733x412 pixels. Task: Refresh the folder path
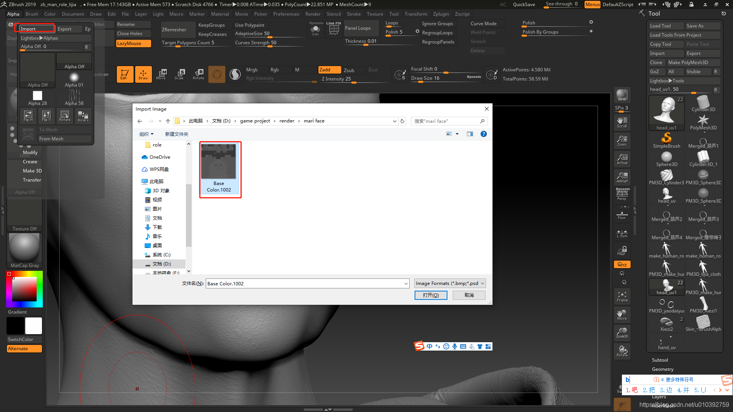pyautogui.click(x=402, y=121)
